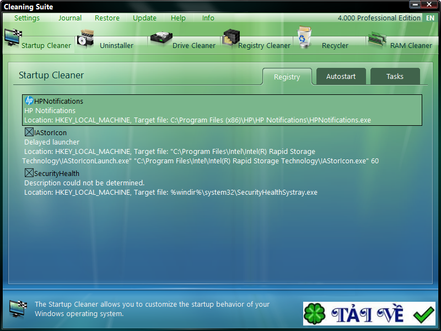Click the IAStorIconLaunch.exe target path line
The height and width of the screenshot is (331, 441).
tap(200, 161)
